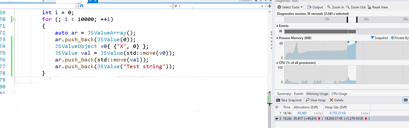Click in the Events track bar
Viewport: 409px width, 128px height.
point(320,32)
